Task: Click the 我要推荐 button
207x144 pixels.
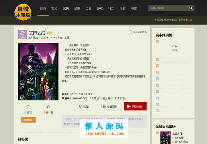Action: [x=28, y=120]
